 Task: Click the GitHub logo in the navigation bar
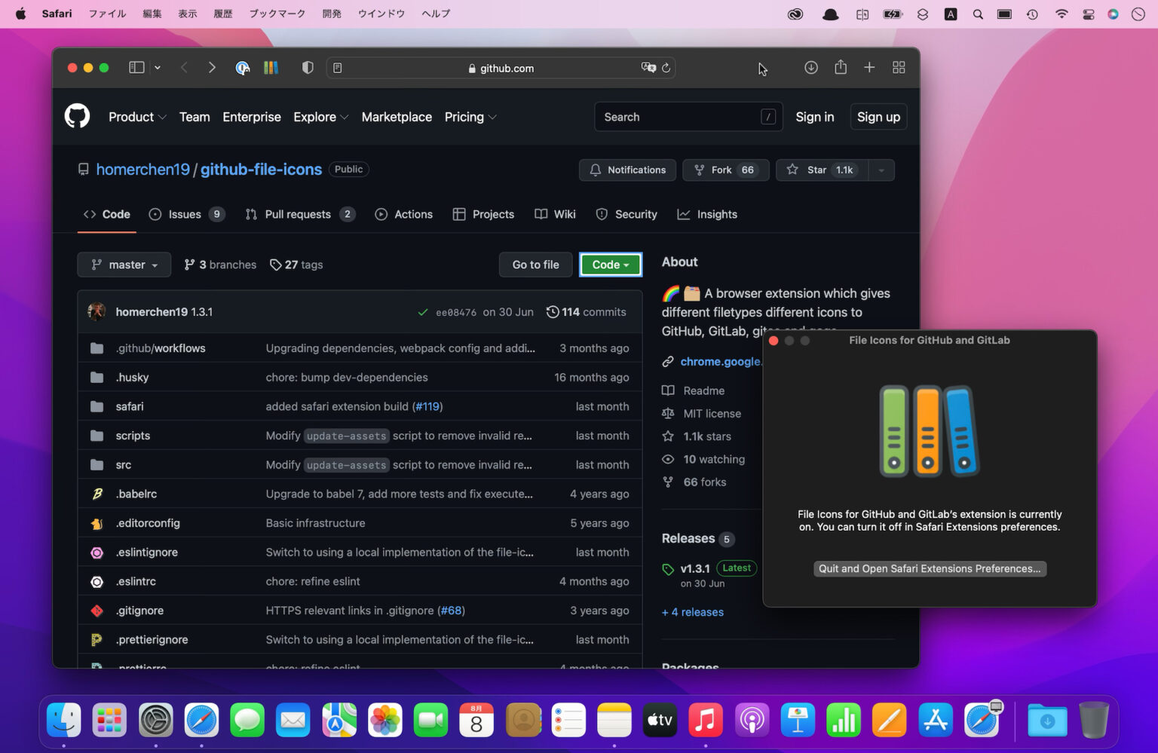point(77,116)
